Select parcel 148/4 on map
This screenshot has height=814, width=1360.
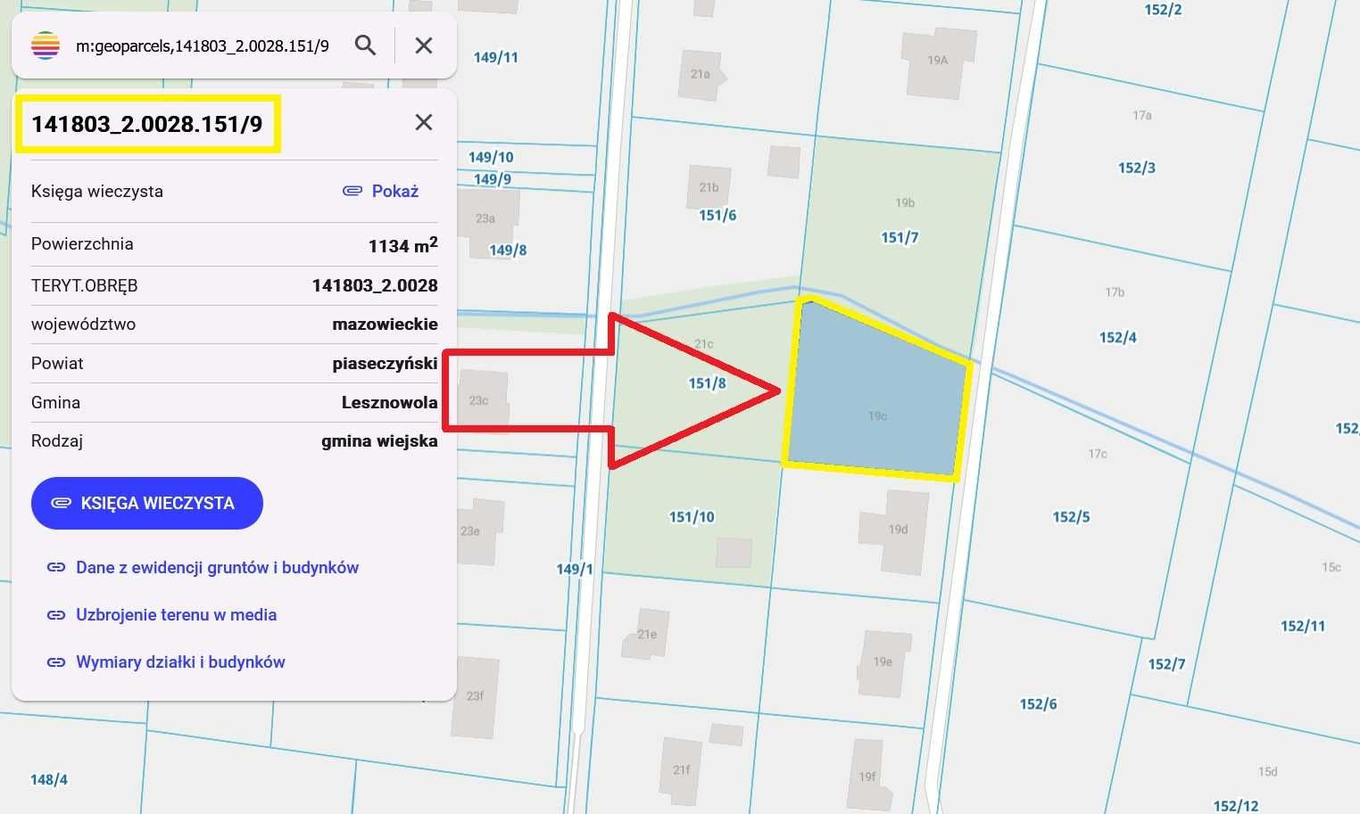coord(49,780)
